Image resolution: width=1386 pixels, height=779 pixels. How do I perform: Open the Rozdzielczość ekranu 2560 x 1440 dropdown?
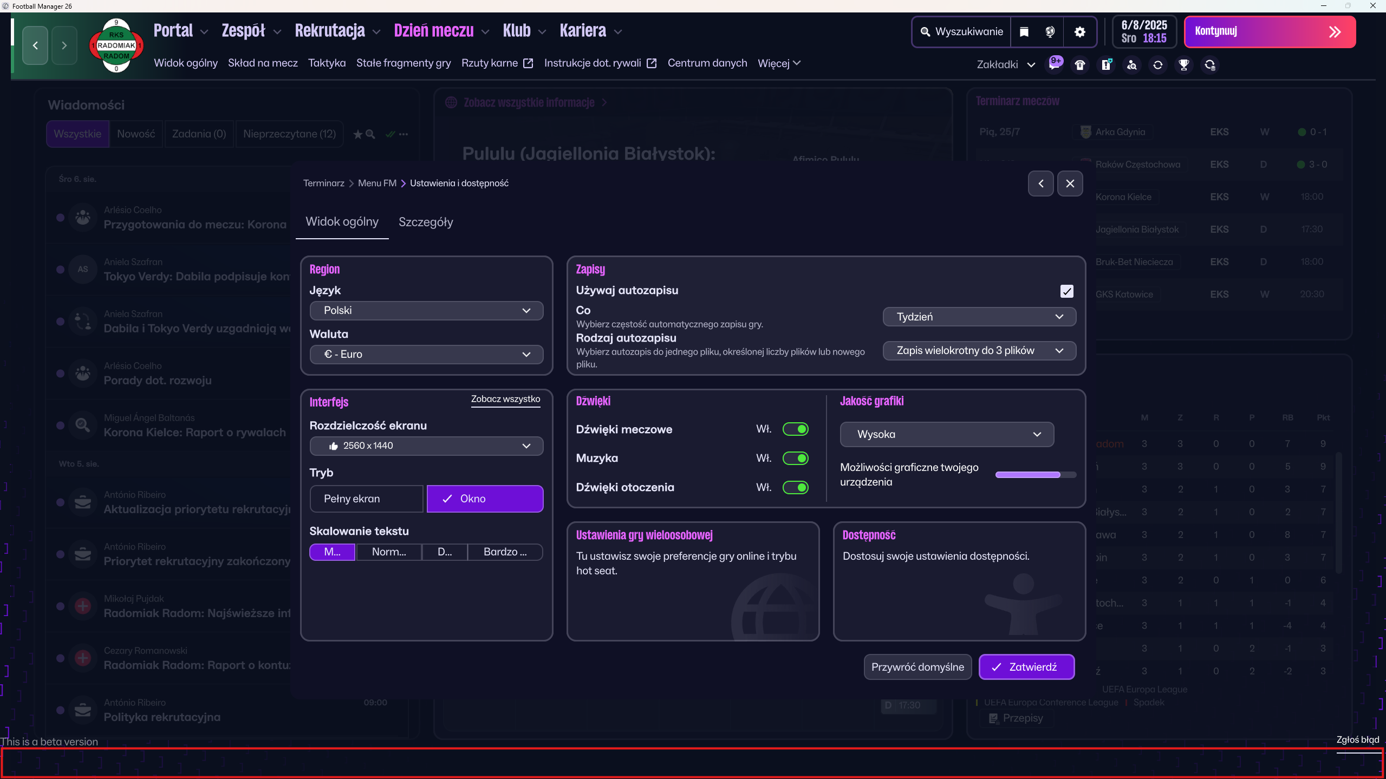[x=426, y=446]
